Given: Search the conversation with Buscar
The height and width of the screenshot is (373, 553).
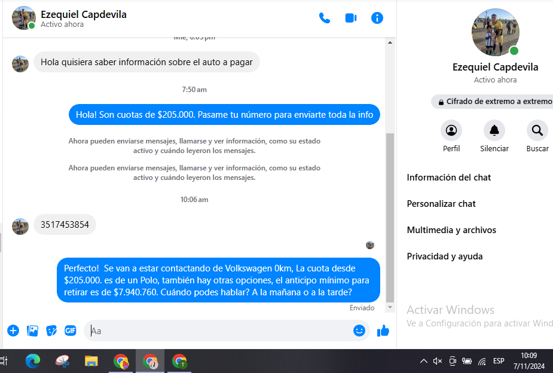Looking at the screenshot, I should tap(537, 130).
